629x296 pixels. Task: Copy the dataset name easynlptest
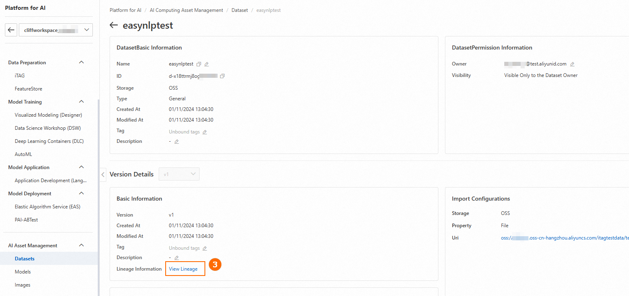coord(199,64)
